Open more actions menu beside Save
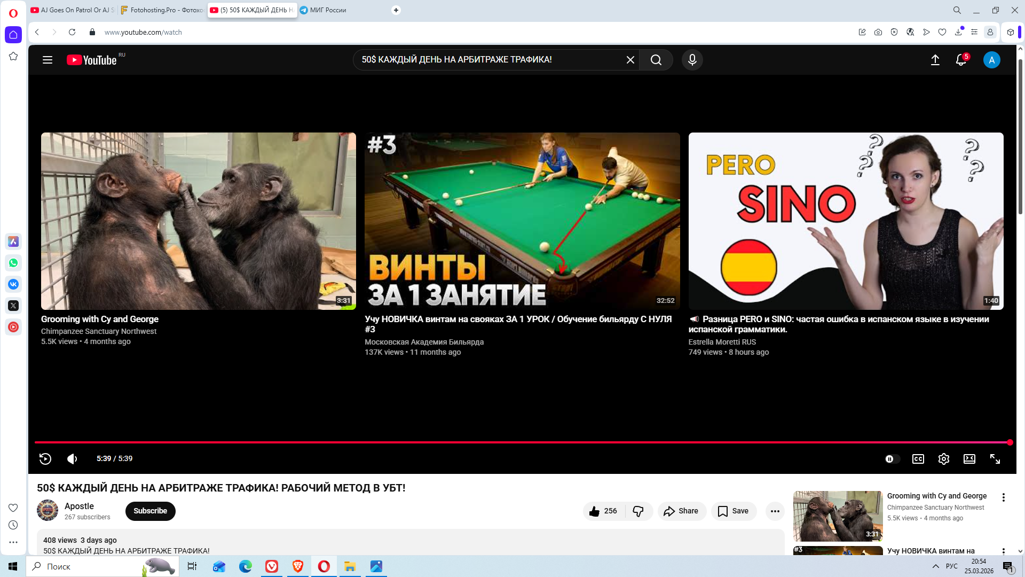This screenshot has width=1025, height=577. pos(775,511)
